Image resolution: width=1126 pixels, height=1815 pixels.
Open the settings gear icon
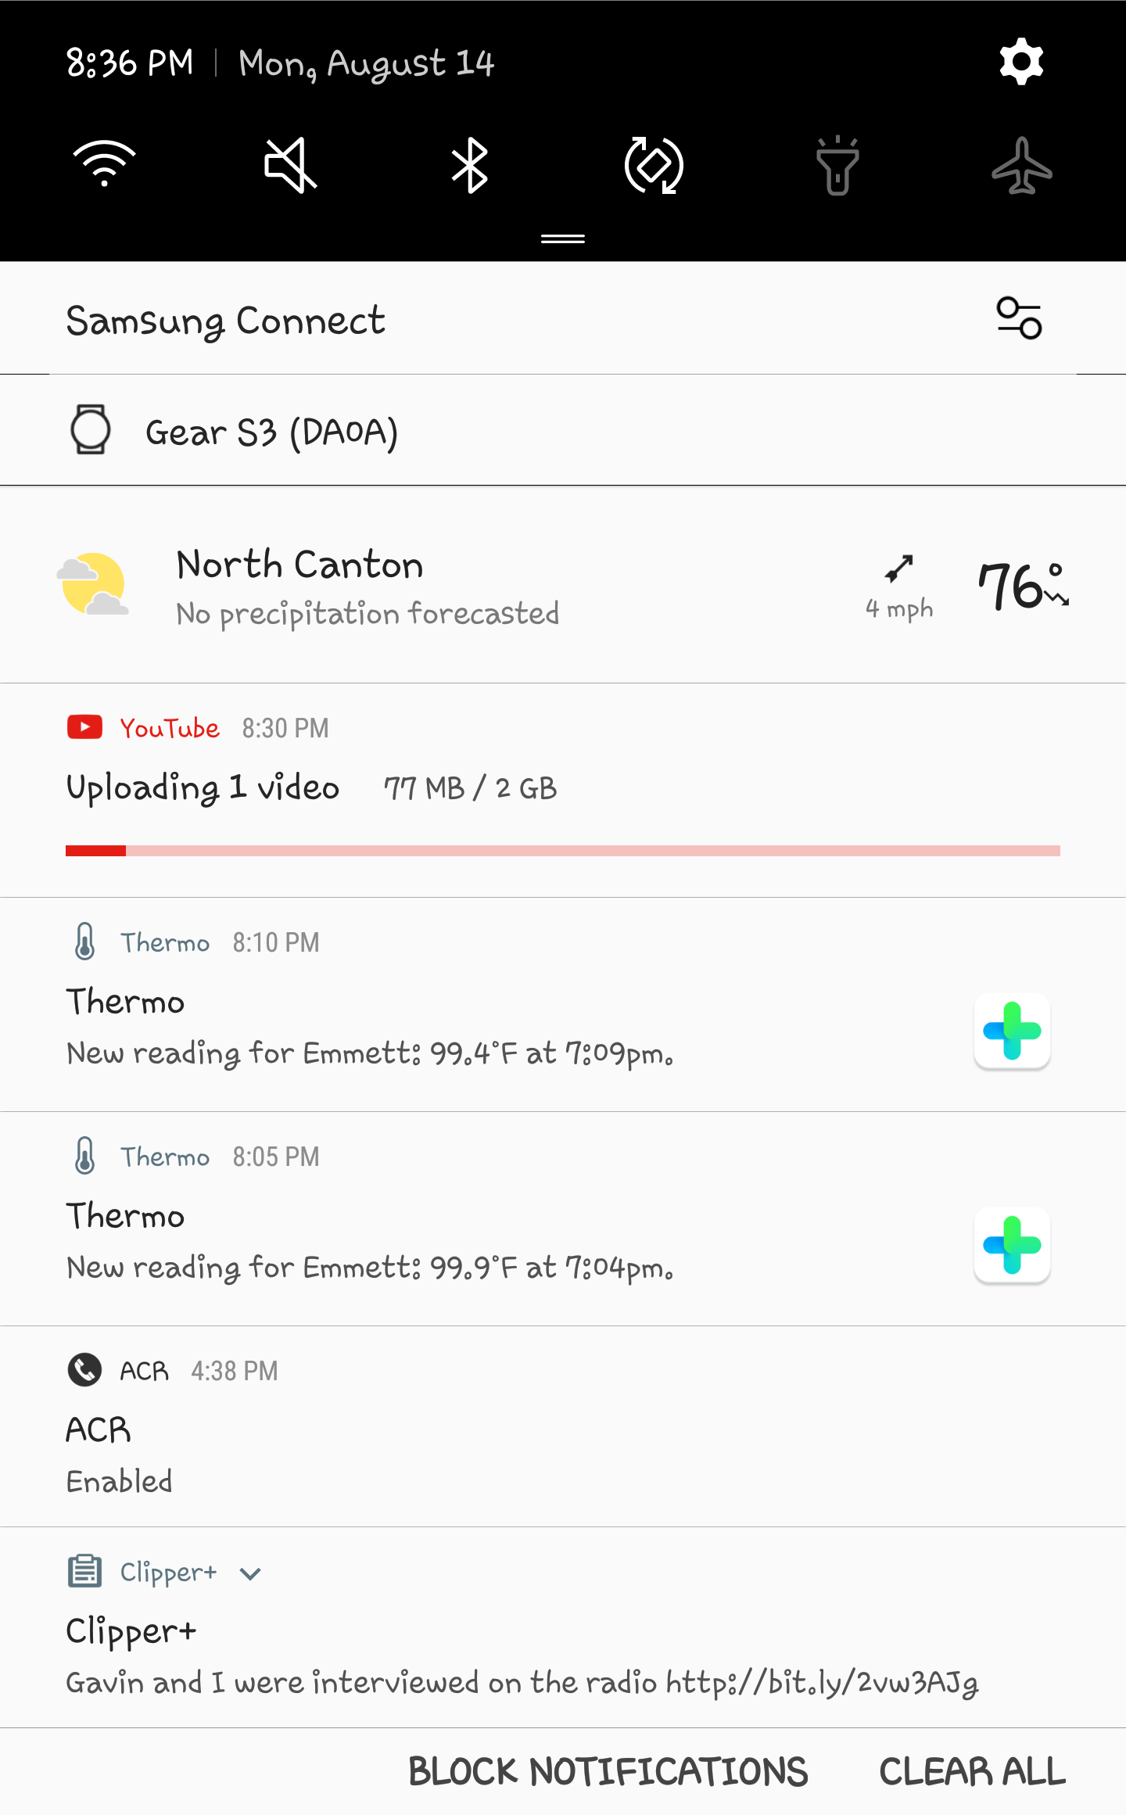tap(1021, 63)
